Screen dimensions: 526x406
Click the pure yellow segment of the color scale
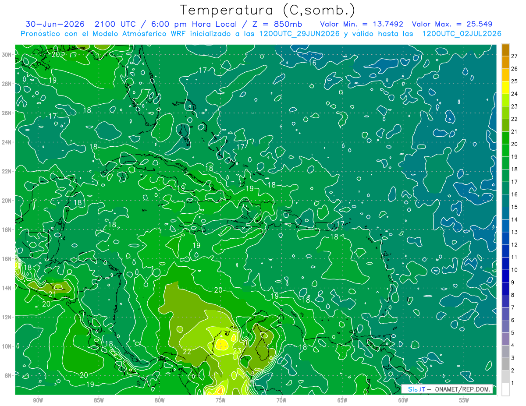point(505,88)
